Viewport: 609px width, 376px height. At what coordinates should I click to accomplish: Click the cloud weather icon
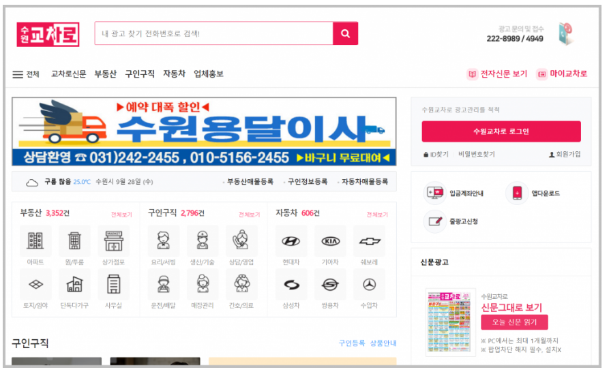pos(32,183)
